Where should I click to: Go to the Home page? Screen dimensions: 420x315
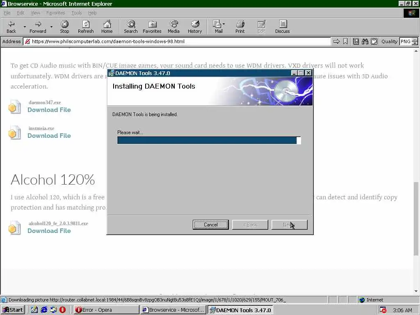click(x=107, y=27)
